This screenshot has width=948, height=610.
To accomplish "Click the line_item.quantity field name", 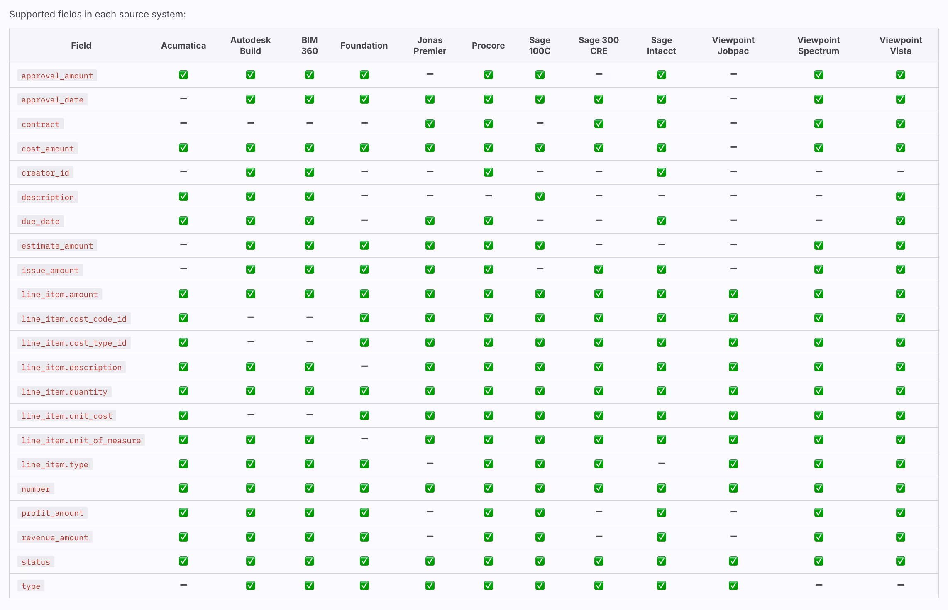I will 64,392.
